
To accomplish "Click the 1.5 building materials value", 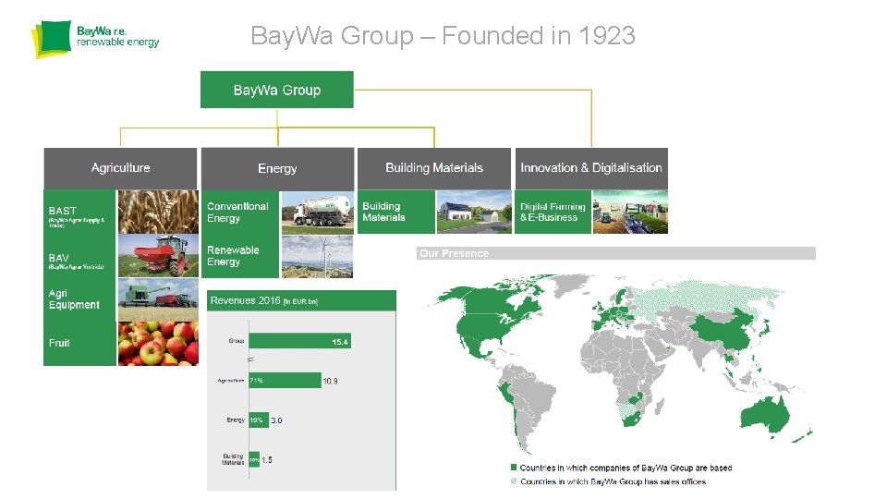I will click(x=267, y=460).
